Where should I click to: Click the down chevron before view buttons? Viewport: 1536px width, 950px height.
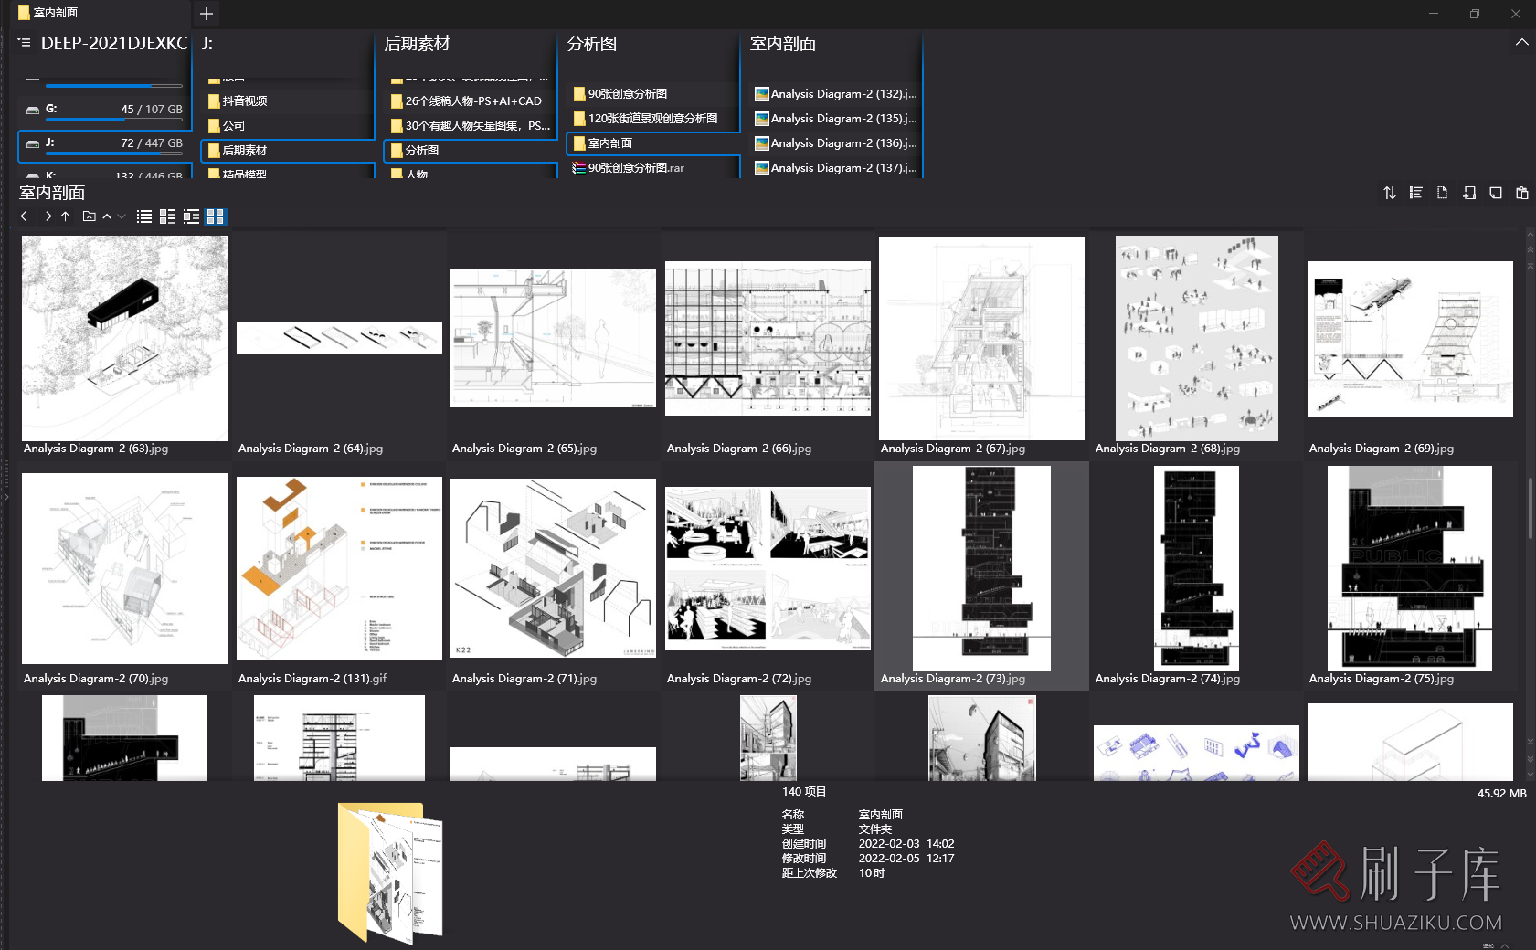click(x=122, y=216)
